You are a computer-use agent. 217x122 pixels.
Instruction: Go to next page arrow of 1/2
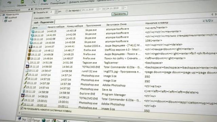point(212,21)
